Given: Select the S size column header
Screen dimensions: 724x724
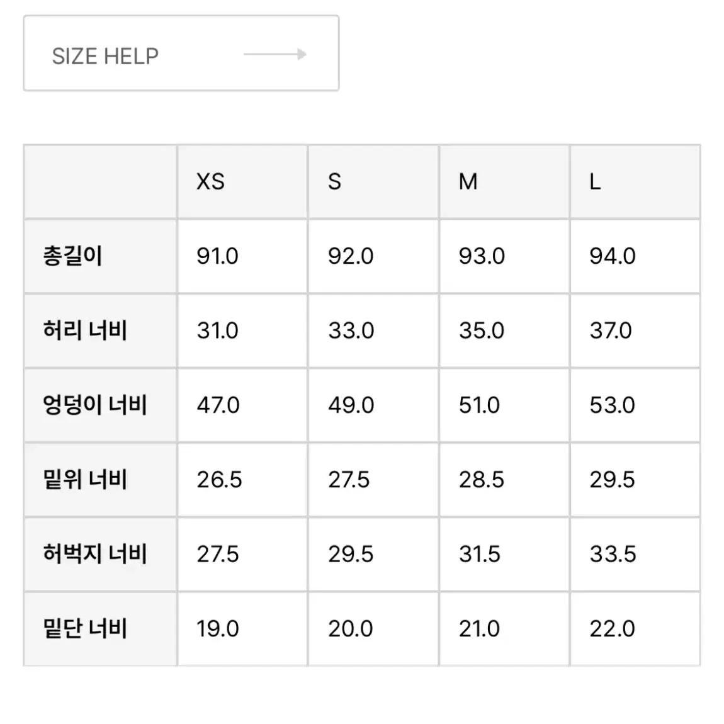Looking at the screenshot, I should point(373,182).
